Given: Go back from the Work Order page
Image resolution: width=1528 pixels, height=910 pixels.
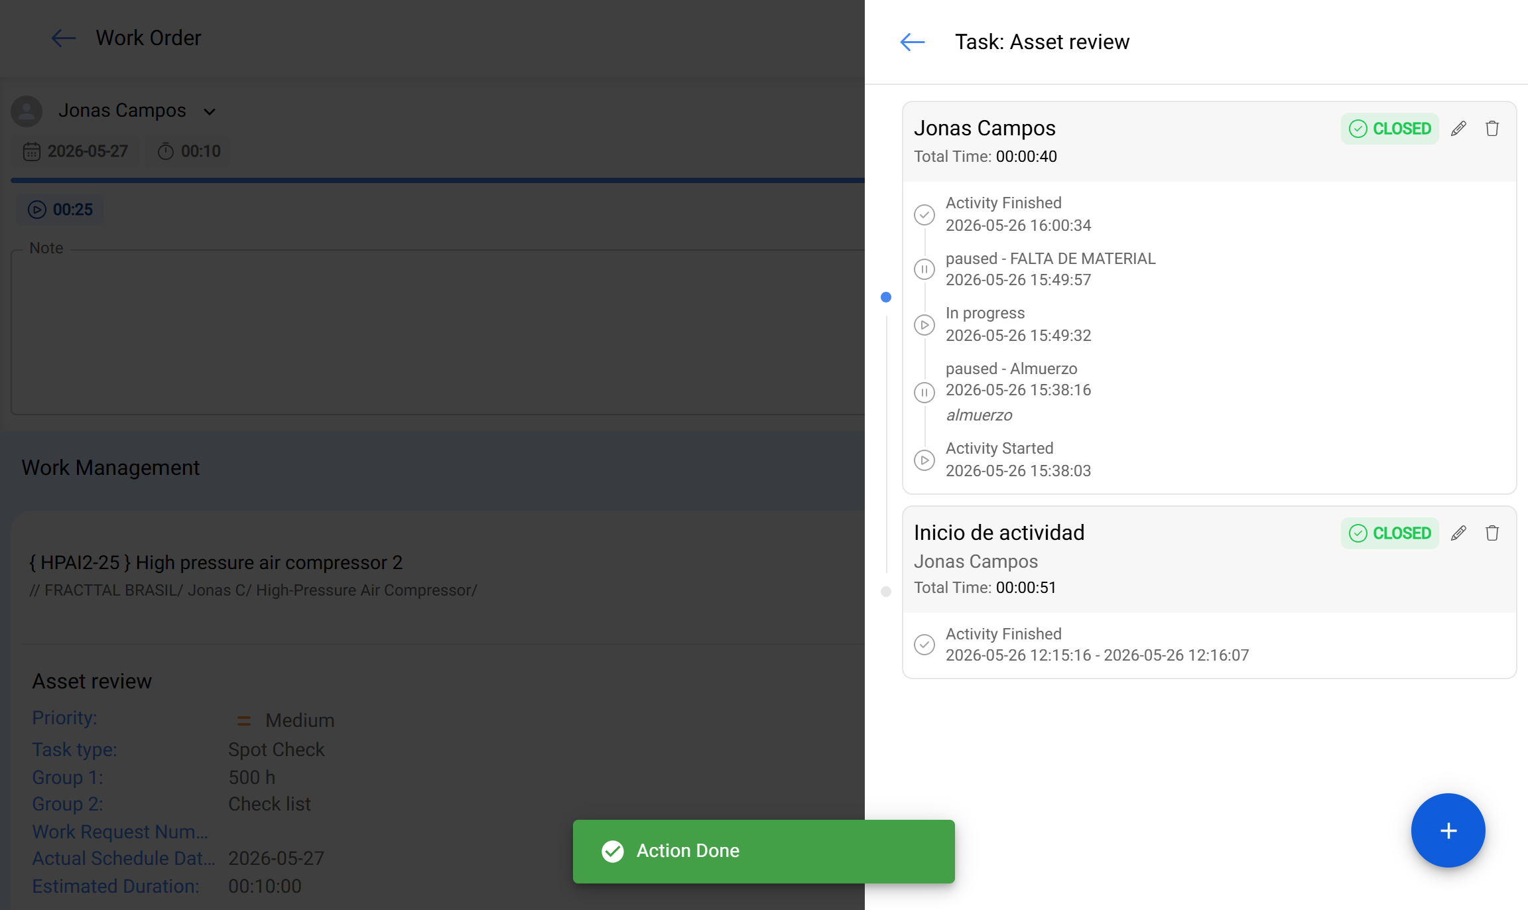Looking at the screenshot, I should click(64, 38).
